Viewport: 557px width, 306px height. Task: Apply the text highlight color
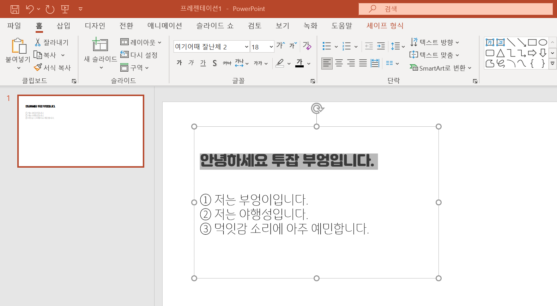(280, 63)
